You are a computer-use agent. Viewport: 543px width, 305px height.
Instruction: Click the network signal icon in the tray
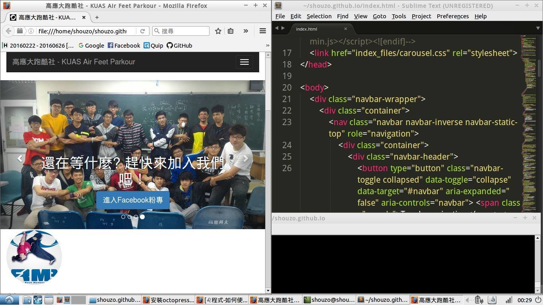[508, 300]
